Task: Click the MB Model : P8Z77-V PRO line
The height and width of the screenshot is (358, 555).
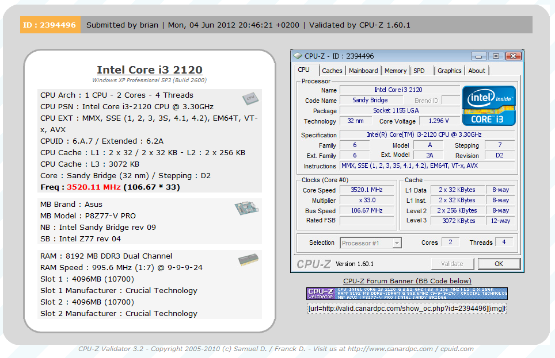Action: click(x=88, y=215)
